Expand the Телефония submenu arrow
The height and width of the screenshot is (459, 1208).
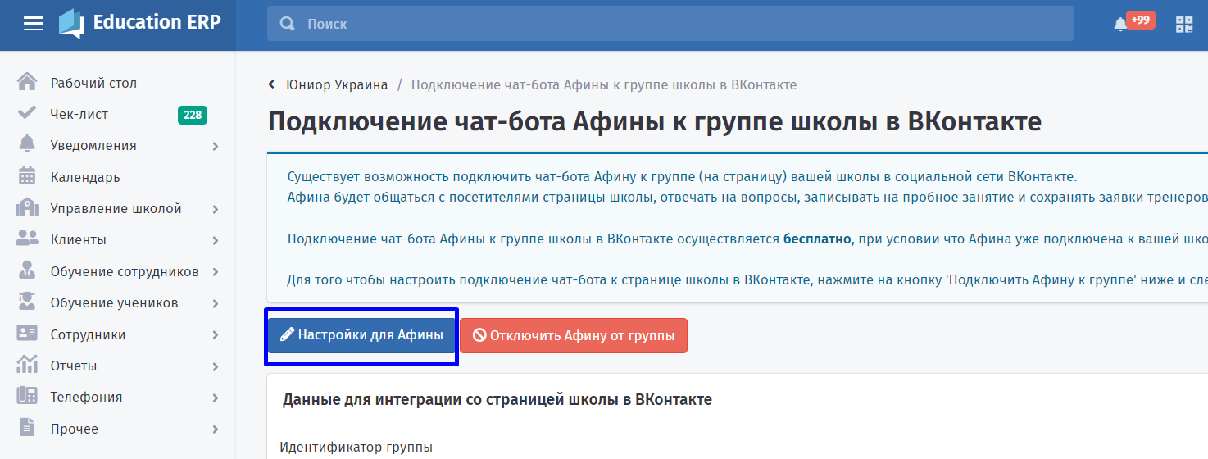216,398
